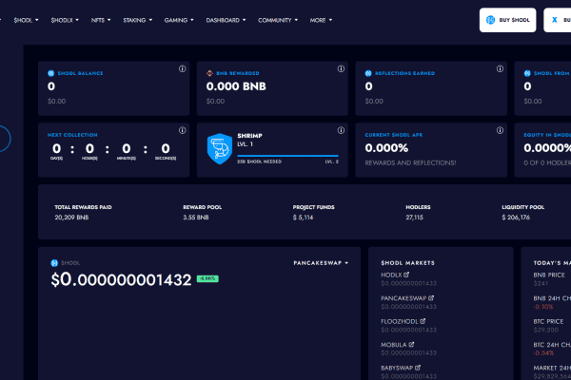Click the partially visible X buy button
Screen dimensions: 571x380
558,20
